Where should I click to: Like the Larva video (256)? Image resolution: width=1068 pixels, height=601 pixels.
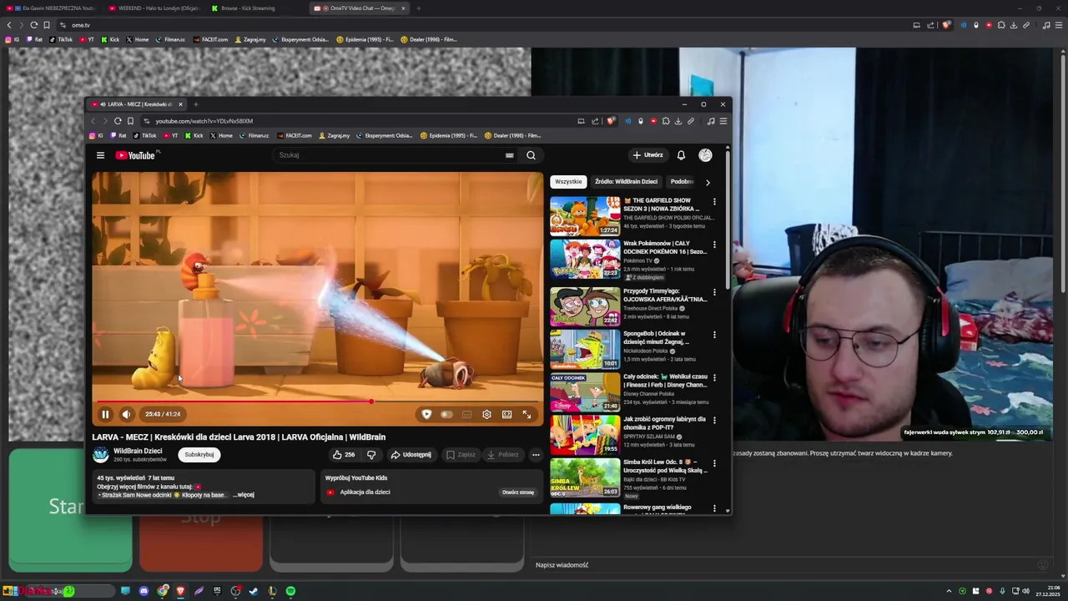point(343,455)
